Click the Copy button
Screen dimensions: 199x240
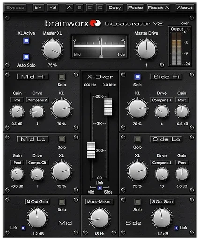tap(115, 8)
